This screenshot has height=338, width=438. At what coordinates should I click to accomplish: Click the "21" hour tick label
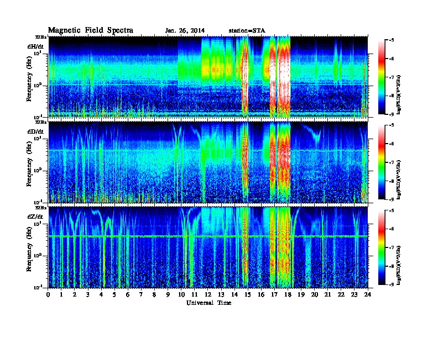point(327,295)
